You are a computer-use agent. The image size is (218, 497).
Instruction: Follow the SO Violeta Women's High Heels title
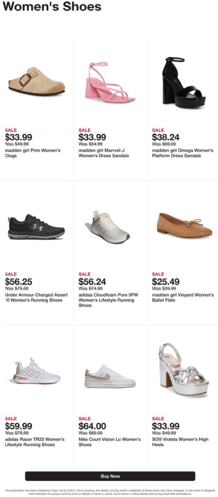180,442
